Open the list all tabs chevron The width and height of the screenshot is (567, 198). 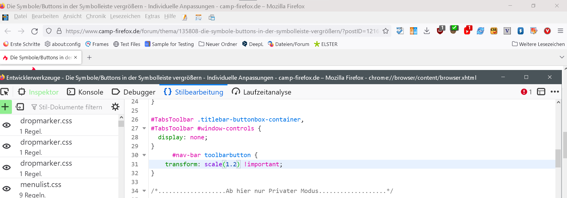pyautogui.click(x=562, y=57)
